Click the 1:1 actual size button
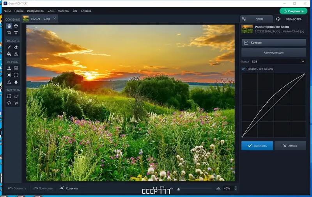 155,188
